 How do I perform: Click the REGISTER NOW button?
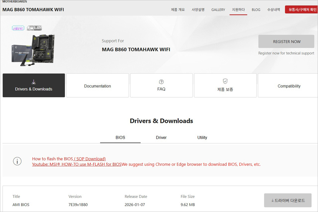point(287,42)
